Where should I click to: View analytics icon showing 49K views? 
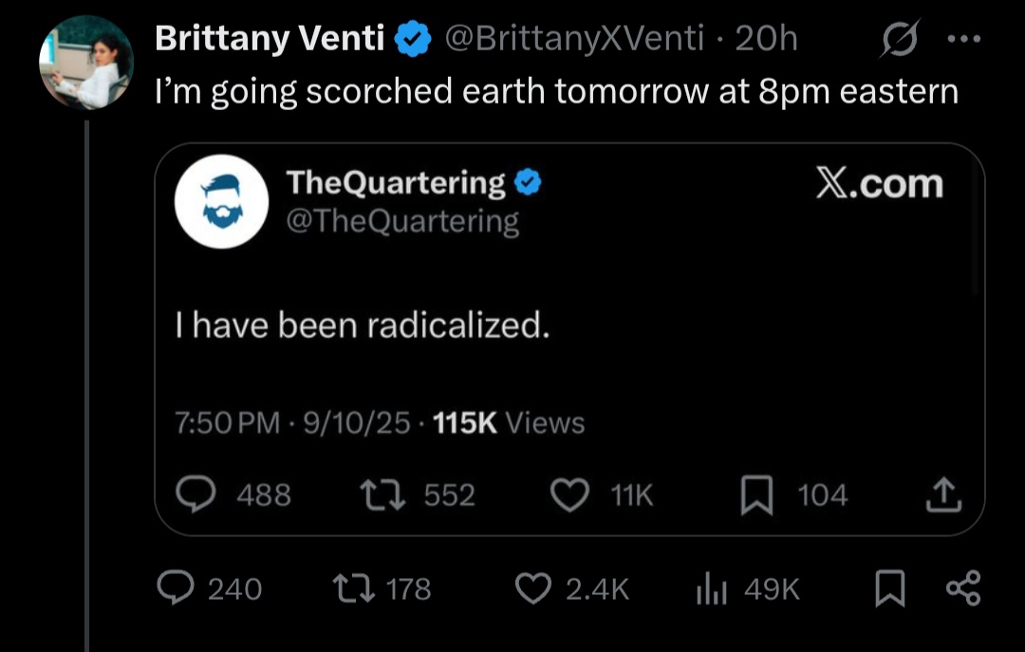pos(712,589)
